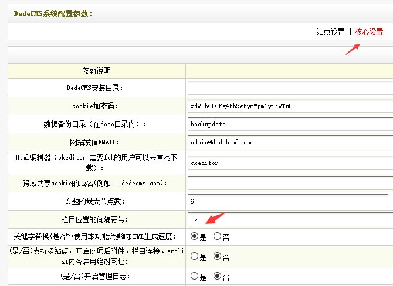This screenshot has width=393, height=286.
Task: Turn on 开启管理日志 with 是
Action: (x=195, y=276)
